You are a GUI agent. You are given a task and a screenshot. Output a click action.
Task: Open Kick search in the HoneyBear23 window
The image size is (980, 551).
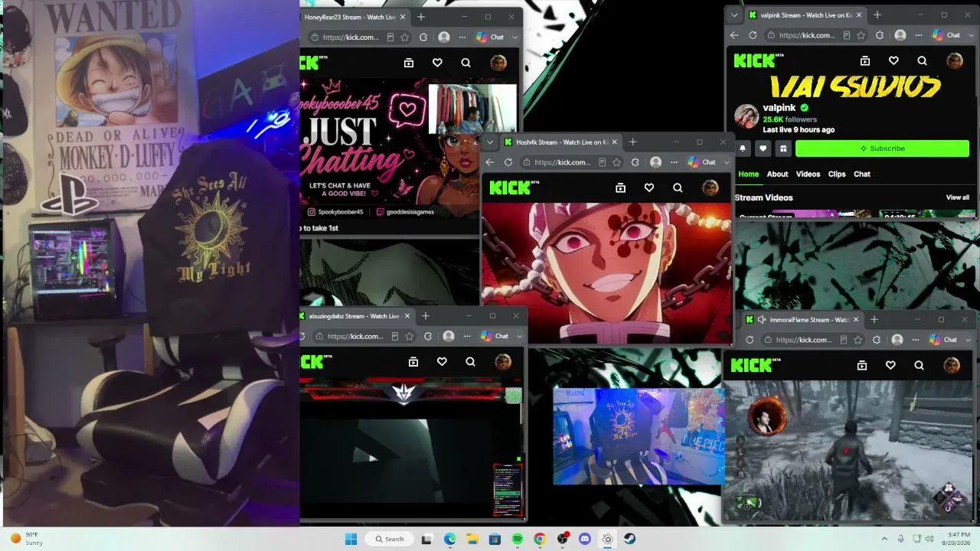(x=465, y=63)
